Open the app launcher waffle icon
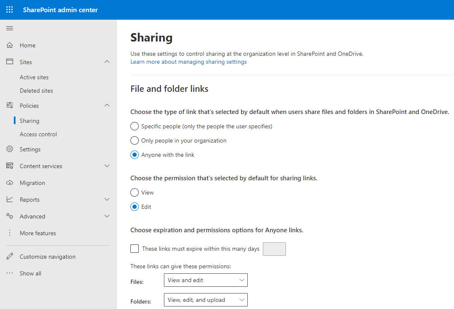The image size is (454, 309). click(x=10, y=10)
